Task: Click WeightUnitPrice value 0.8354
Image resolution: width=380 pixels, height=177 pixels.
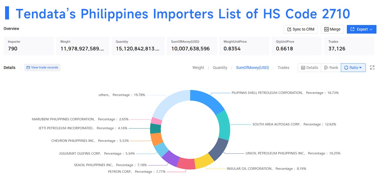Action: [232, 49]
